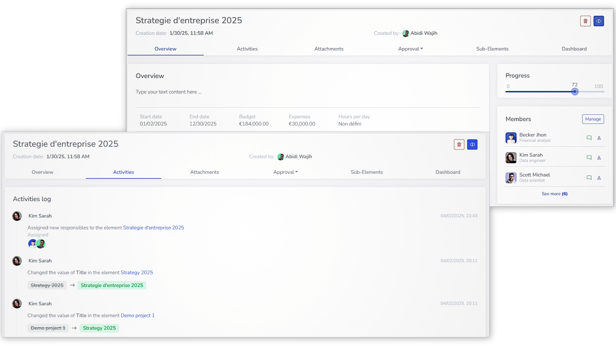Open the Attachments tab in Activities panel

click(x=204, y=172)
